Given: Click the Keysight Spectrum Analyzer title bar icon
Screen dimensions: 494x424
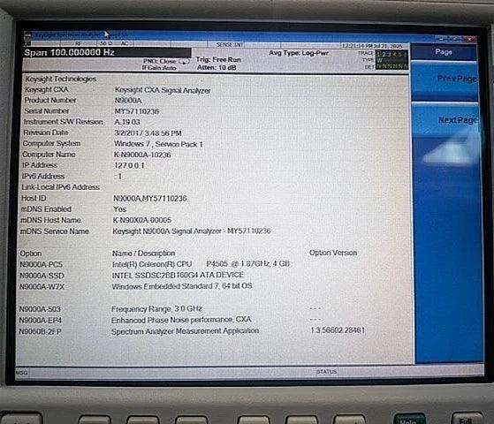Looking at the screenshot, I should coord(27,35).
